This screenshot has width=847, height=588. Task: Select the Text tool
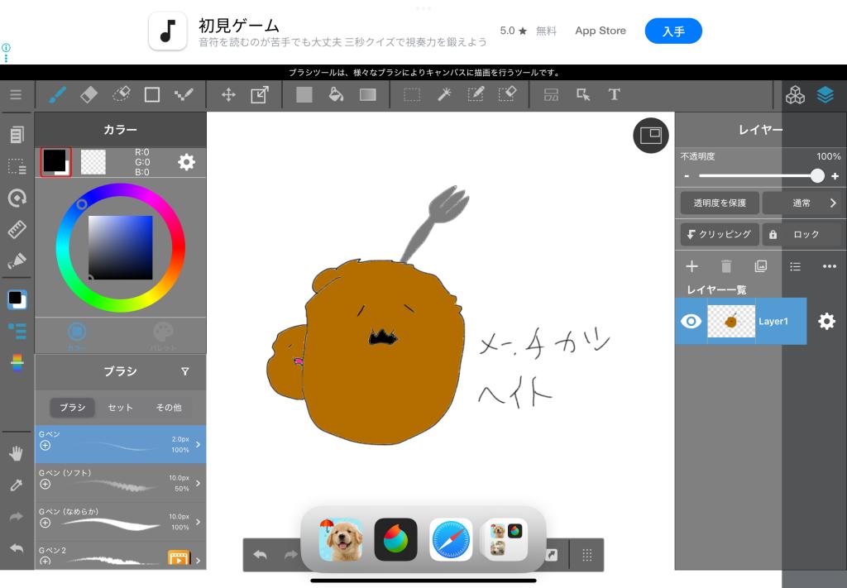point(615,95)
